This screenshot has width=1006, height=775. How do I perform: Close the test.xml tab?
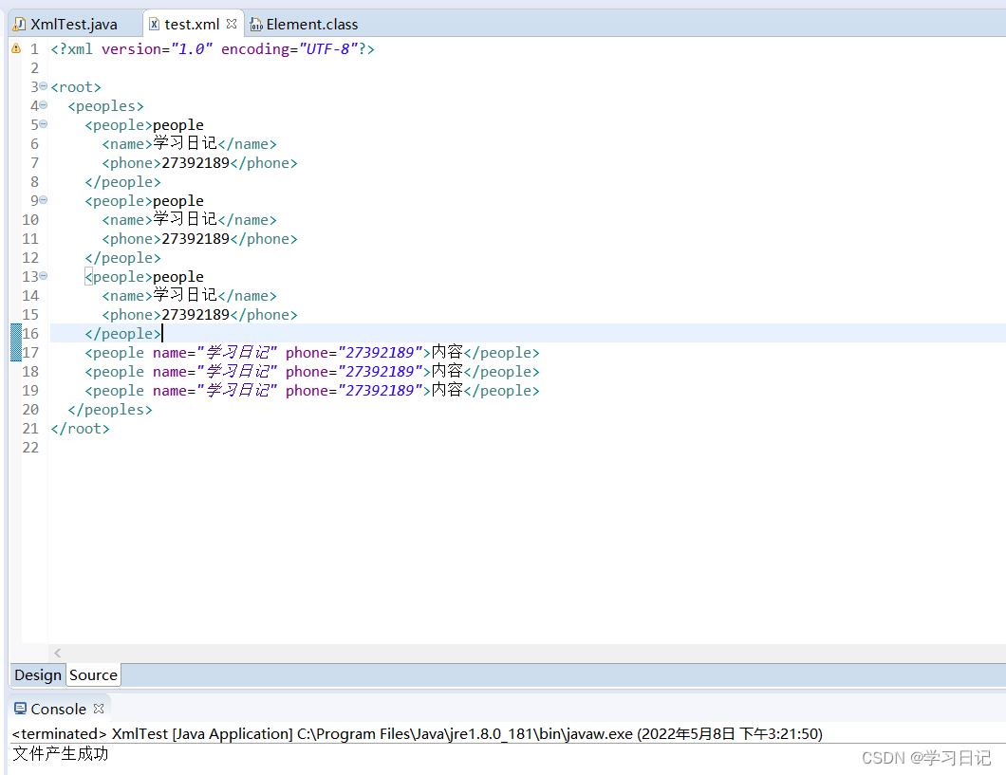coord(232,24)
